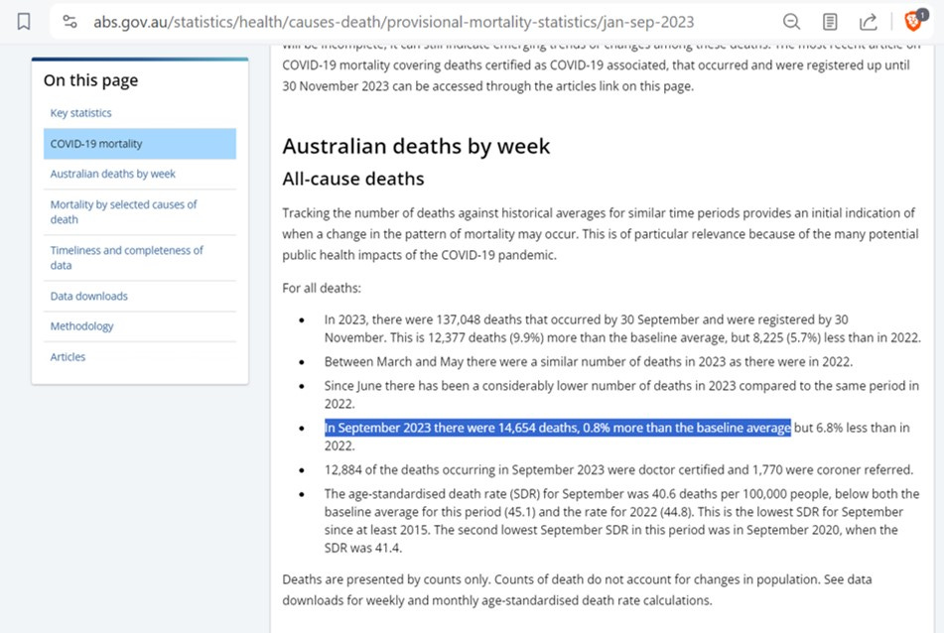Select COVID-19 mortality in the page menu

[140, 144]
